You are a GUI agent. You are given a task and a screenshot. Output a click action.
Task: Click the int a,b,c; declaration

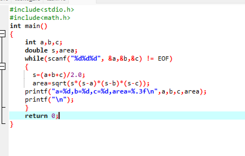pyautogui.click(x=44, y=42)
